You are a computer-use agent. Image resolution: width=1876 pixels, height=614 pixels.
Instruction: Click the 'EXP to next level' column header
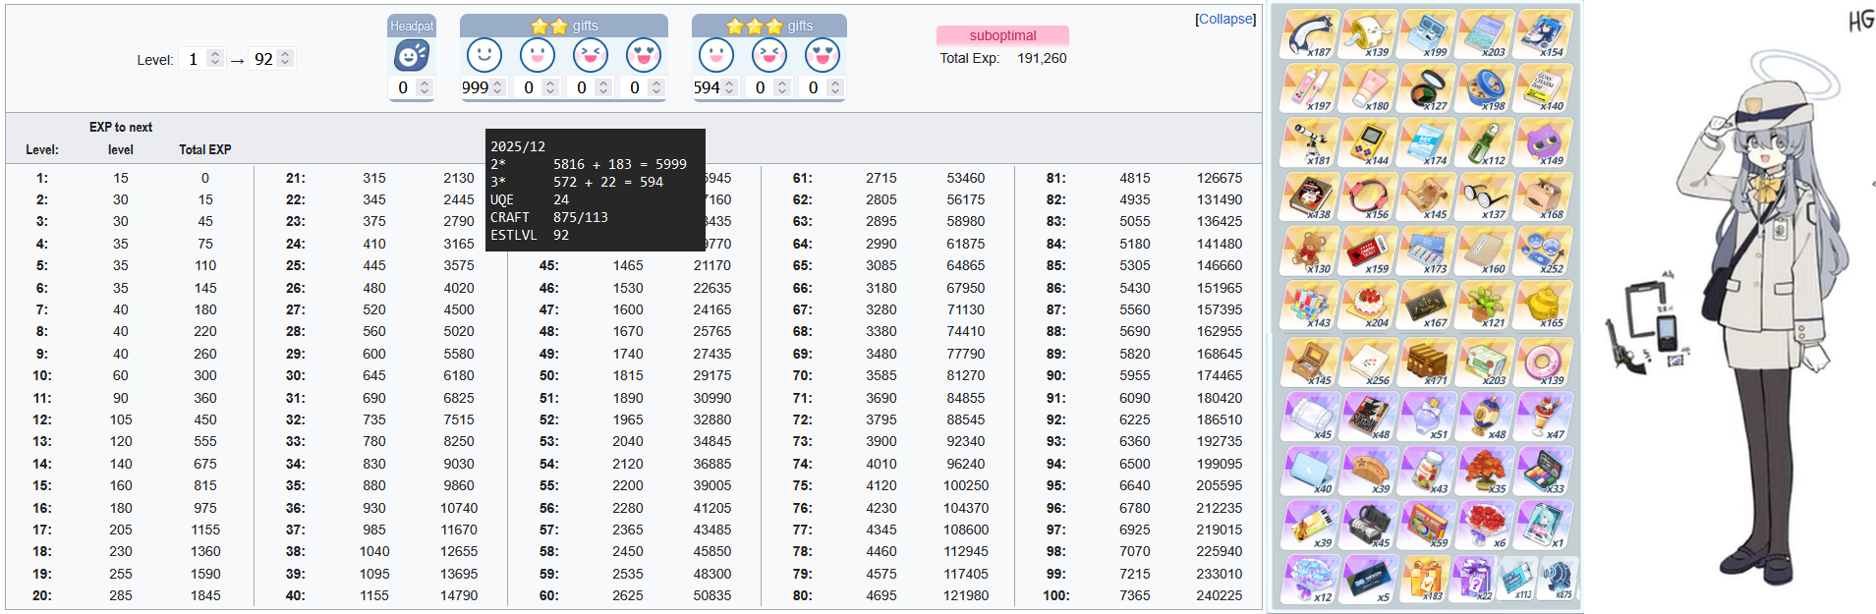(x=121, y=139)
